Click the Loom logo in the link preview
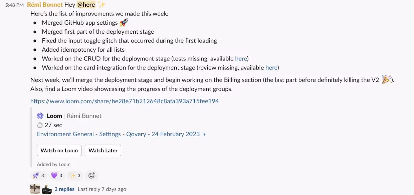Image resolution: width=414 pixels, height=195 pixels. click(x=40, y=116)
